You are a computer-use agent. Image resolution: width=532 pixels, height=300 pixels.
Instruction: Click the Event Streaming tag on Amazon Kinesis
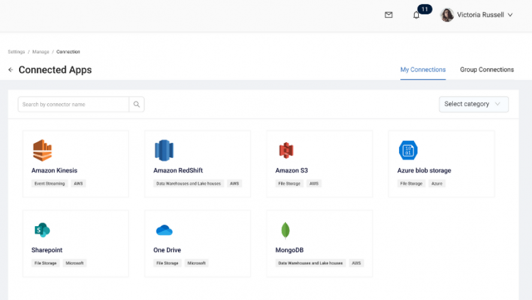(50, 184)
